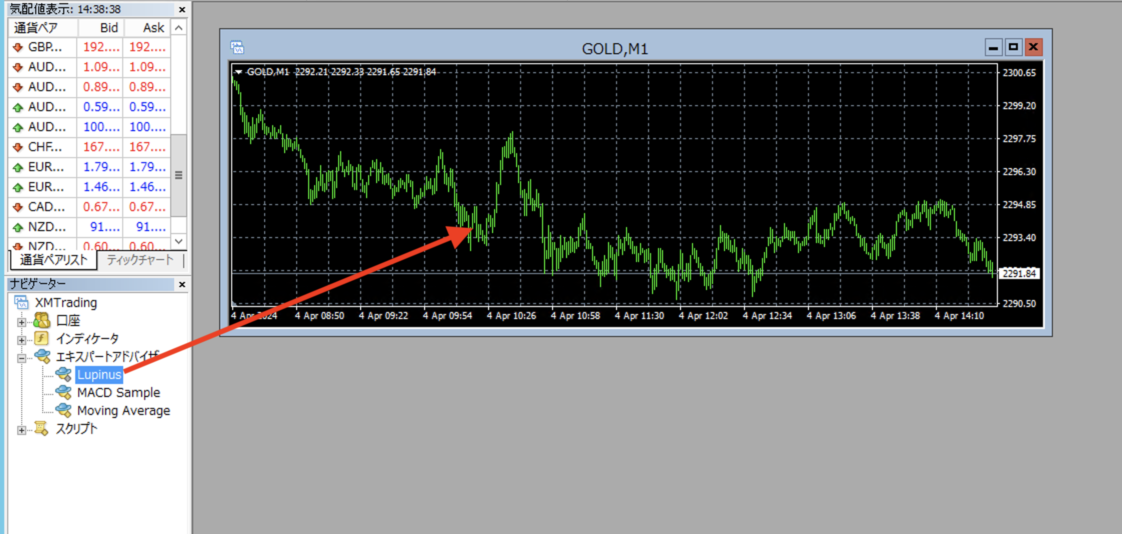Switch to the ティックチャート tab
The image size is (1122, 534).
pos(139,260)
